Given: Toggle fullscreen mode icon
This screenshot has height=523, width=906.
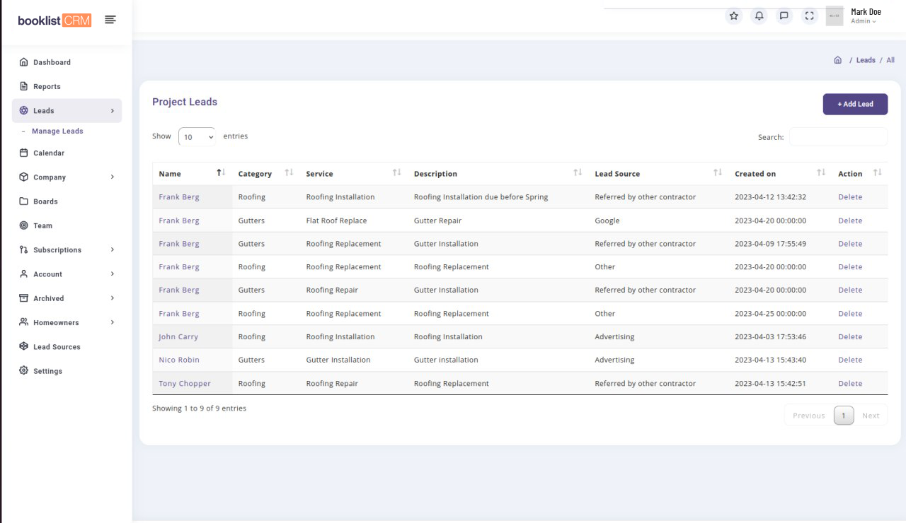Looking at the screenshot, I should click(810, 16).
